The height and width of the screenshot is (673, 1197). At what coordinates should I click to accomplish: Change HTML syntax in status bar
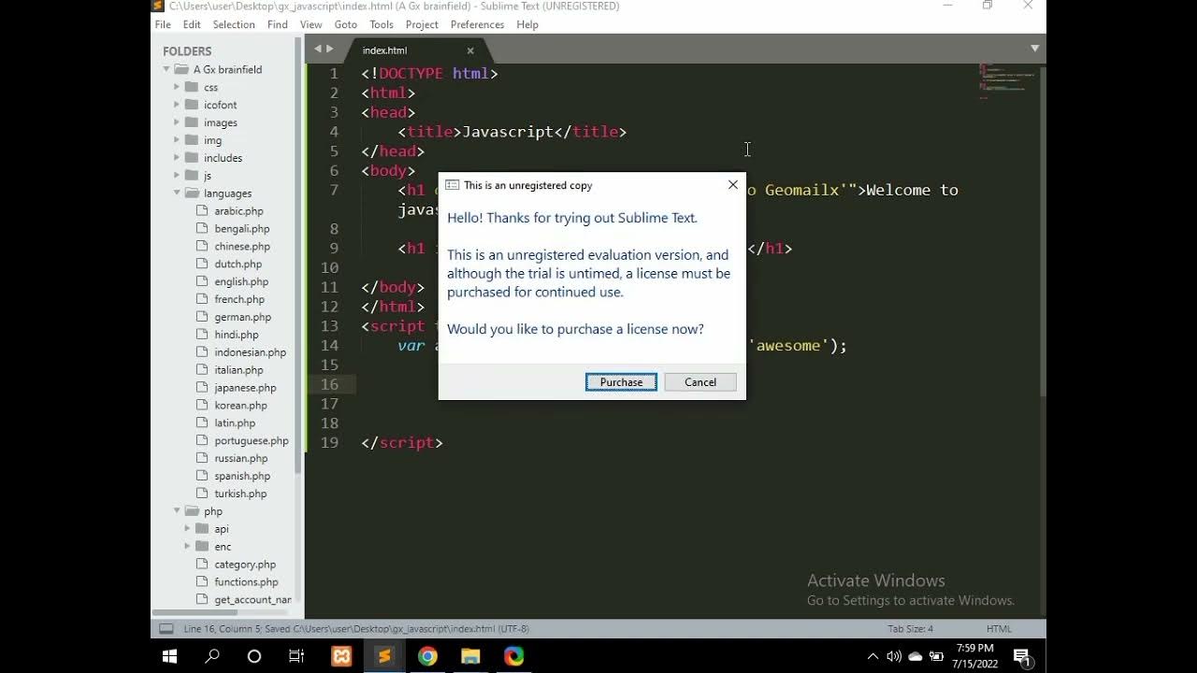coord(999,629)
